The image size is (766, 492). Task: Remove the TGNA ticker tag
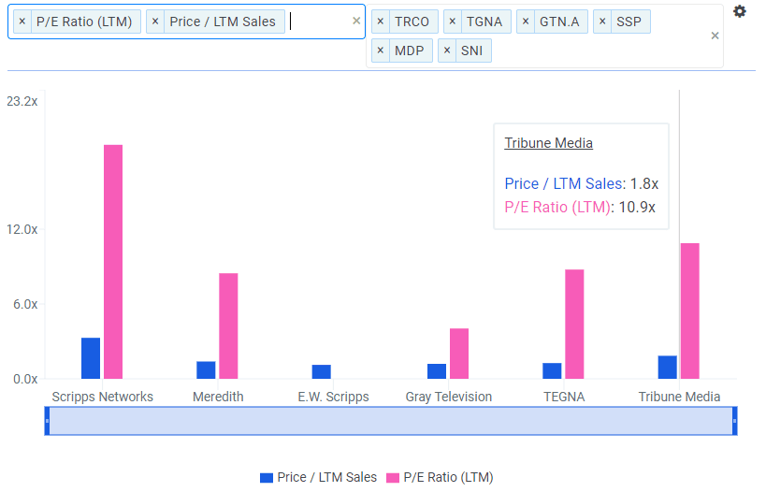point(453,21)
